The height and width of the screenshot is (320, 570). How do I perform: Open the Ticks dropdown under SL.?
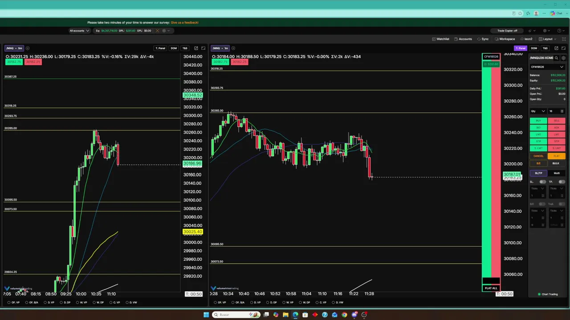point(537,188)
